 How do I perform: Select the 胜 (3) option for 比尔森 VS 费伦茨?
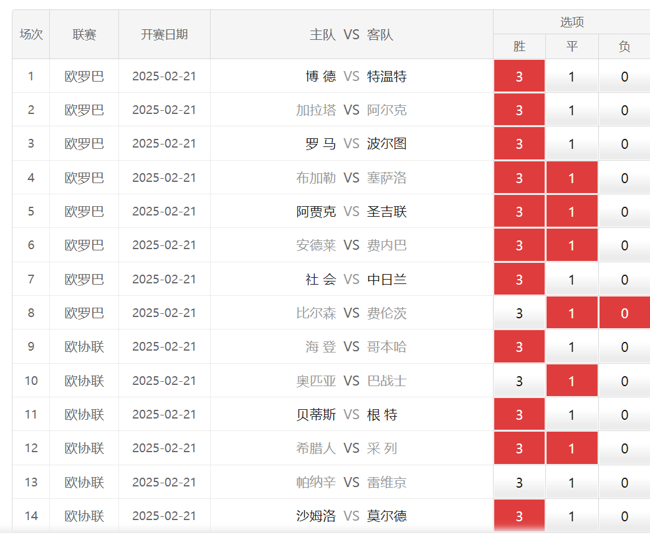click(519, 313)
